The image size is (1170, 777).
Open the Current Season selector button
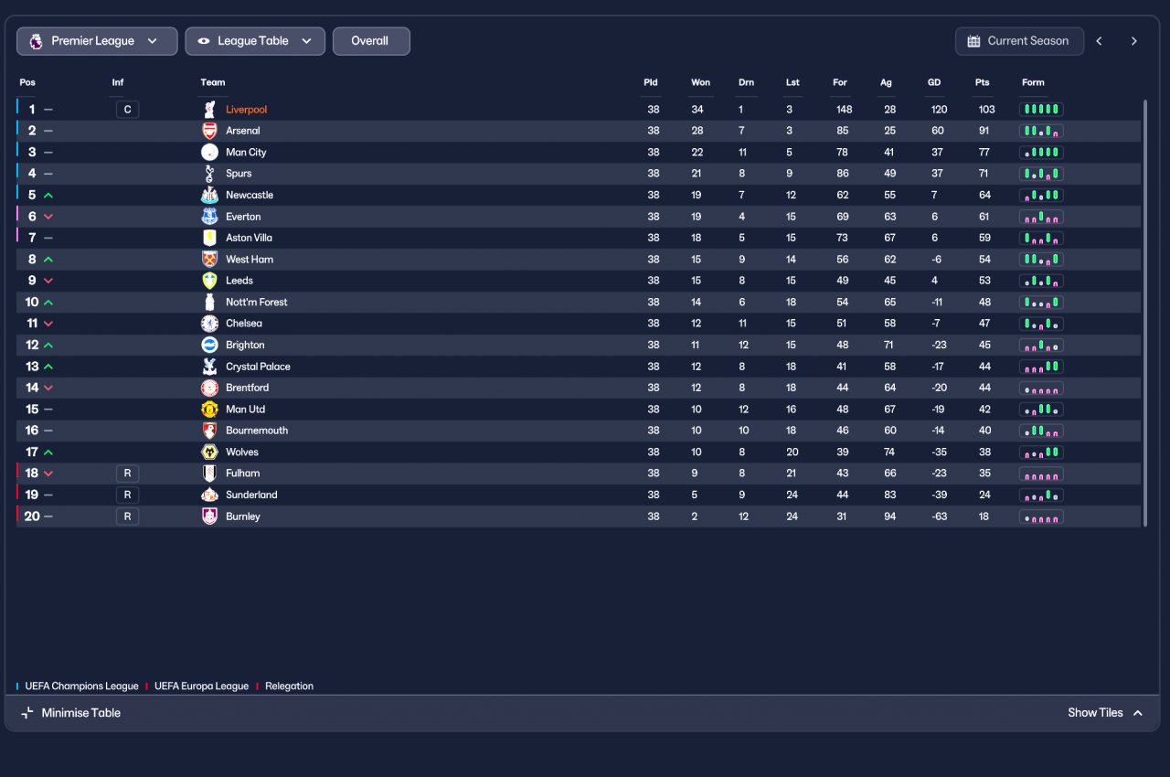(1019, 41)
